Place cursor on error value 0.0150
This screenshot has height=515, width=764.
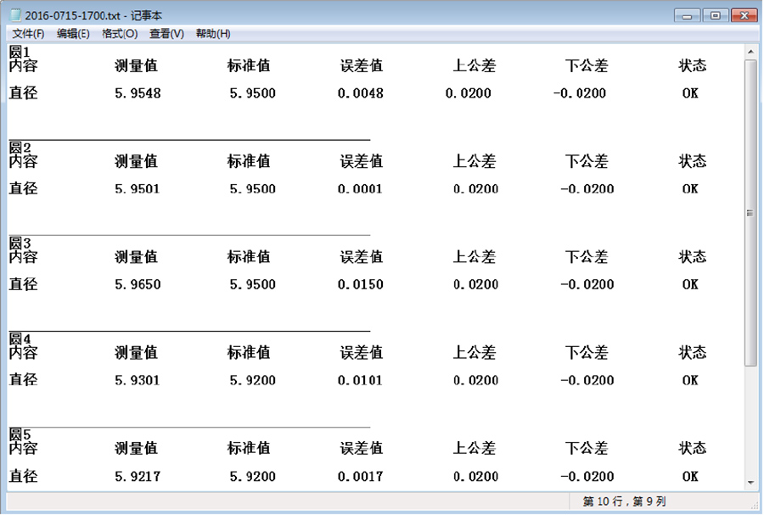point(360,285)
